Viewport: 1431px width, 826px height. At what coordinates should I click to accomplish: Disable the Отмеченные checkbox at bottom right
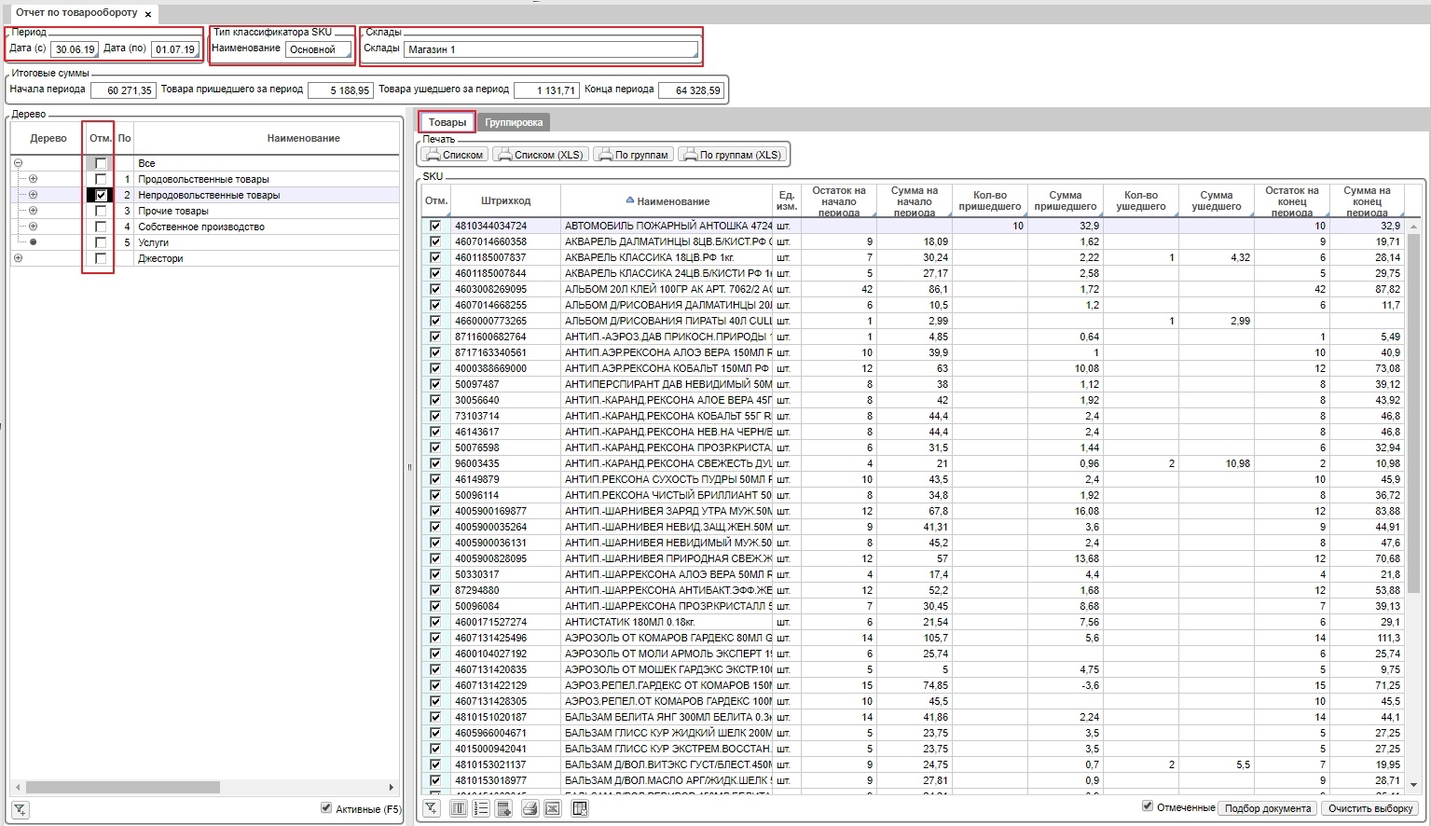(x=1148, y=805)
